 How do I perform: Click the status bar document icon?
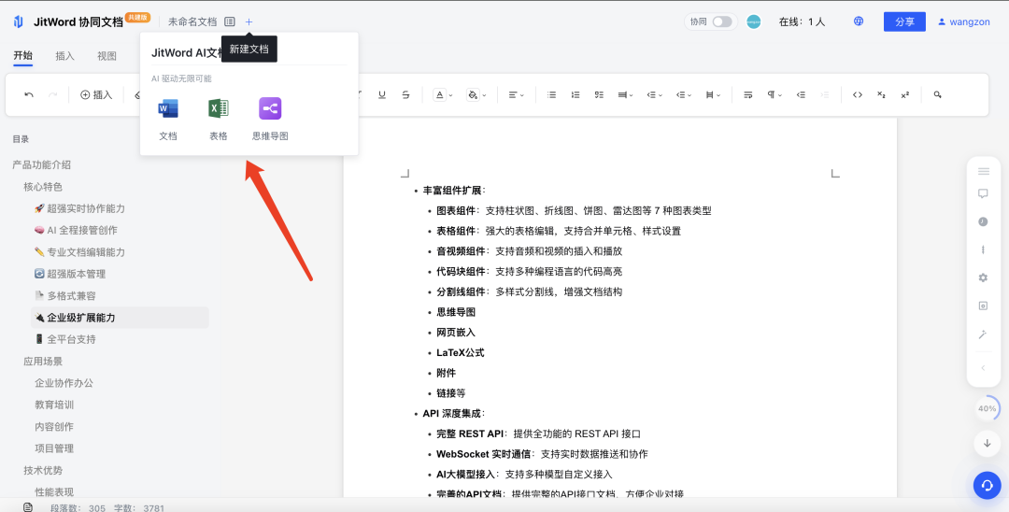(x=28, y=506)
